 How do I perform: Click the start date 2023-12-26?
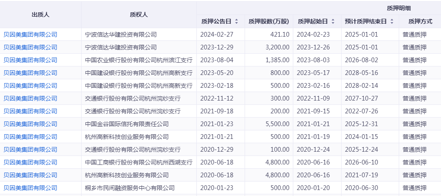(x=313, y=47)
